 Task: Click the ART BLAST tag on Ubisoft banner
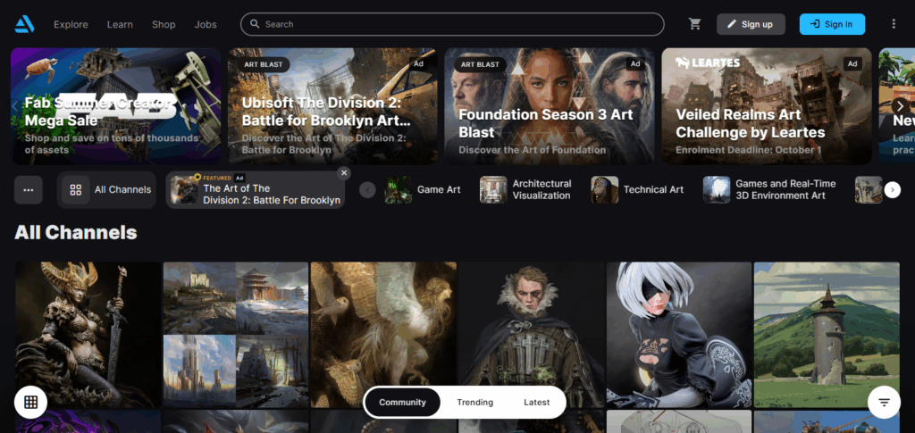[x=264, y=64]
